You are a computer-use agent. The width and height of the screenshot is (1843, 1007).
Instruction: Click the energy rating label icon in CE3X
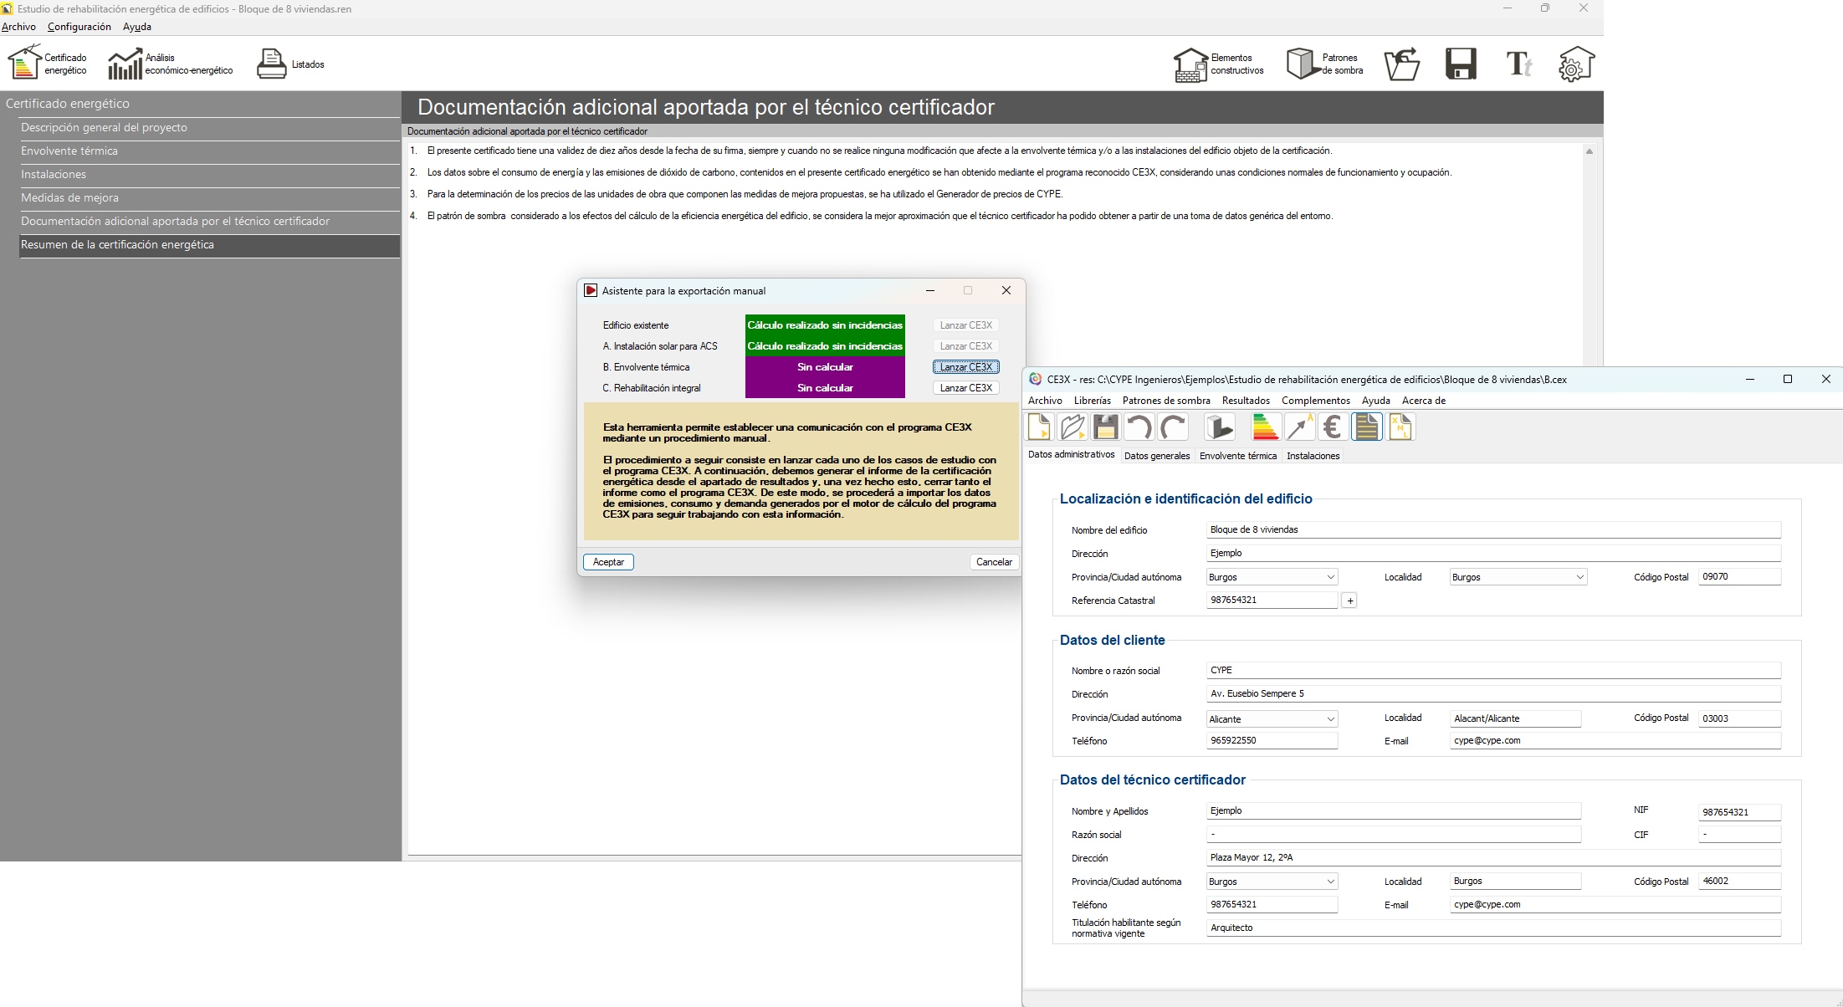tap(1265, 427)
